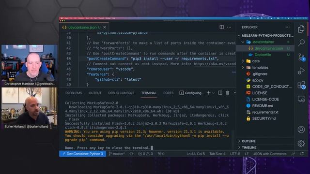Open the Run and Debug view
310x174 pixels.
pos(301,71)
